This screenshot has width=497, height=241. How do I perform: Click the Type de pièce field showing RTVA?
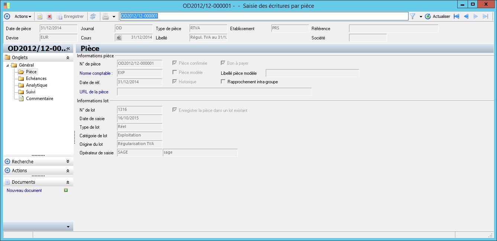[208, 28]
